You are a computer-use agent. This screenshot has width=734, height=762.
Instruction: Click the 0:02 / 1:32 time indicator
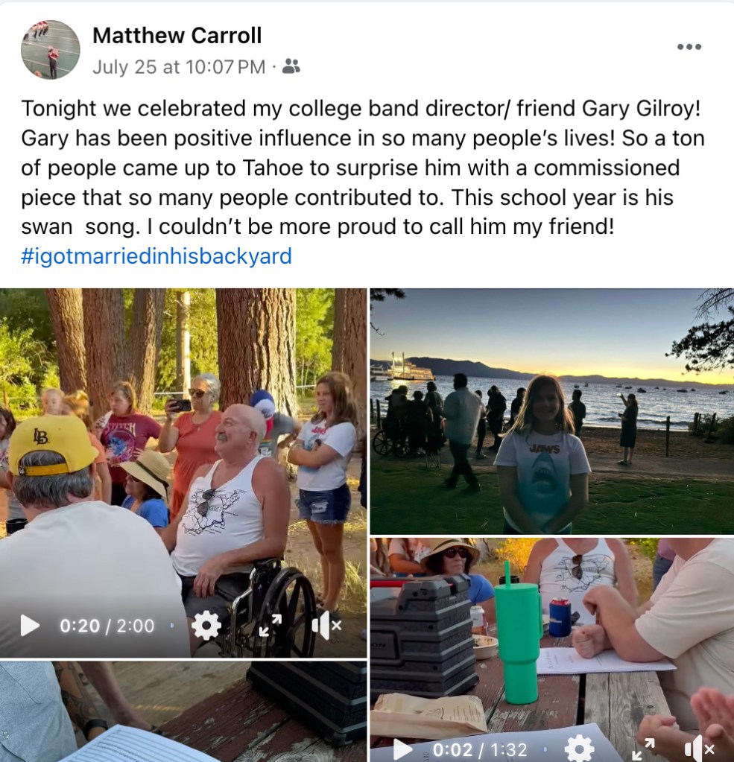[480, 750]
